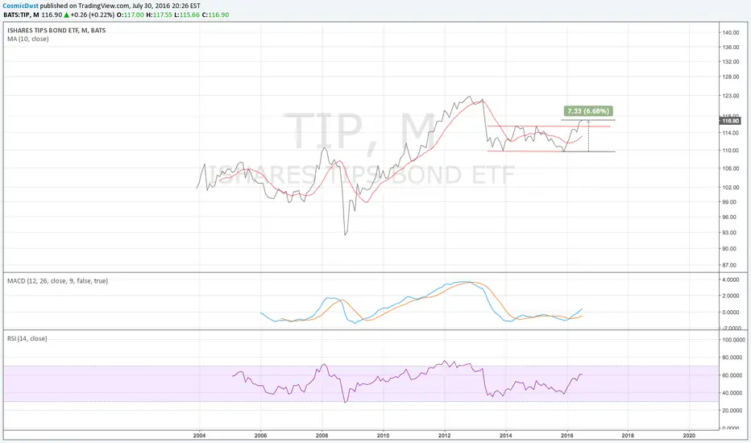Click the high value H:117.55

click(x=159, y=14)
